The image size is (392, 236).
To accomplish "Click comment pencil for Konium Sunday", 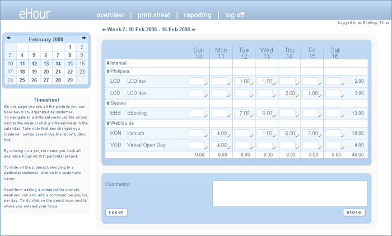I will (206, 135).
